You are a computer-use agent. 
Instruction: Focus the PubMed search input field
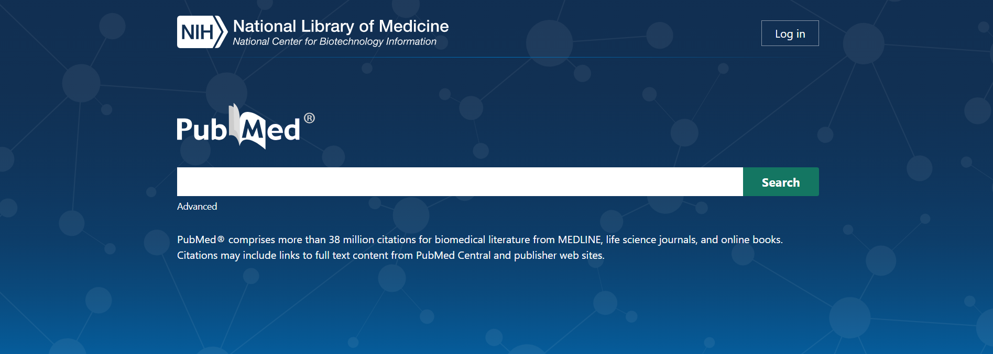click(460, 182)
